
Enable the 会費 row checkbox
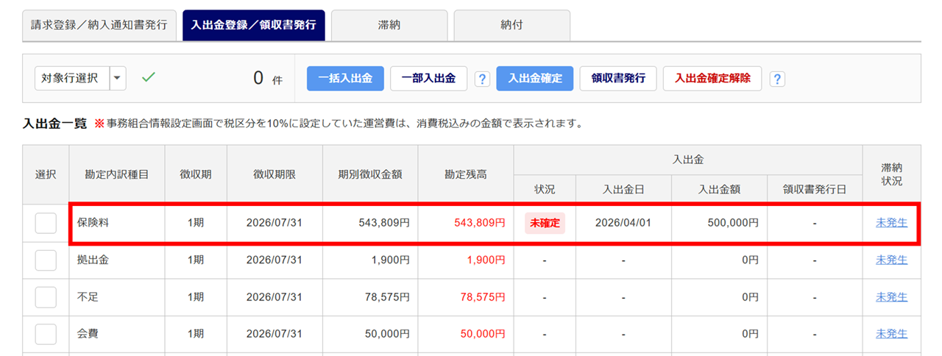click(46, 334)
